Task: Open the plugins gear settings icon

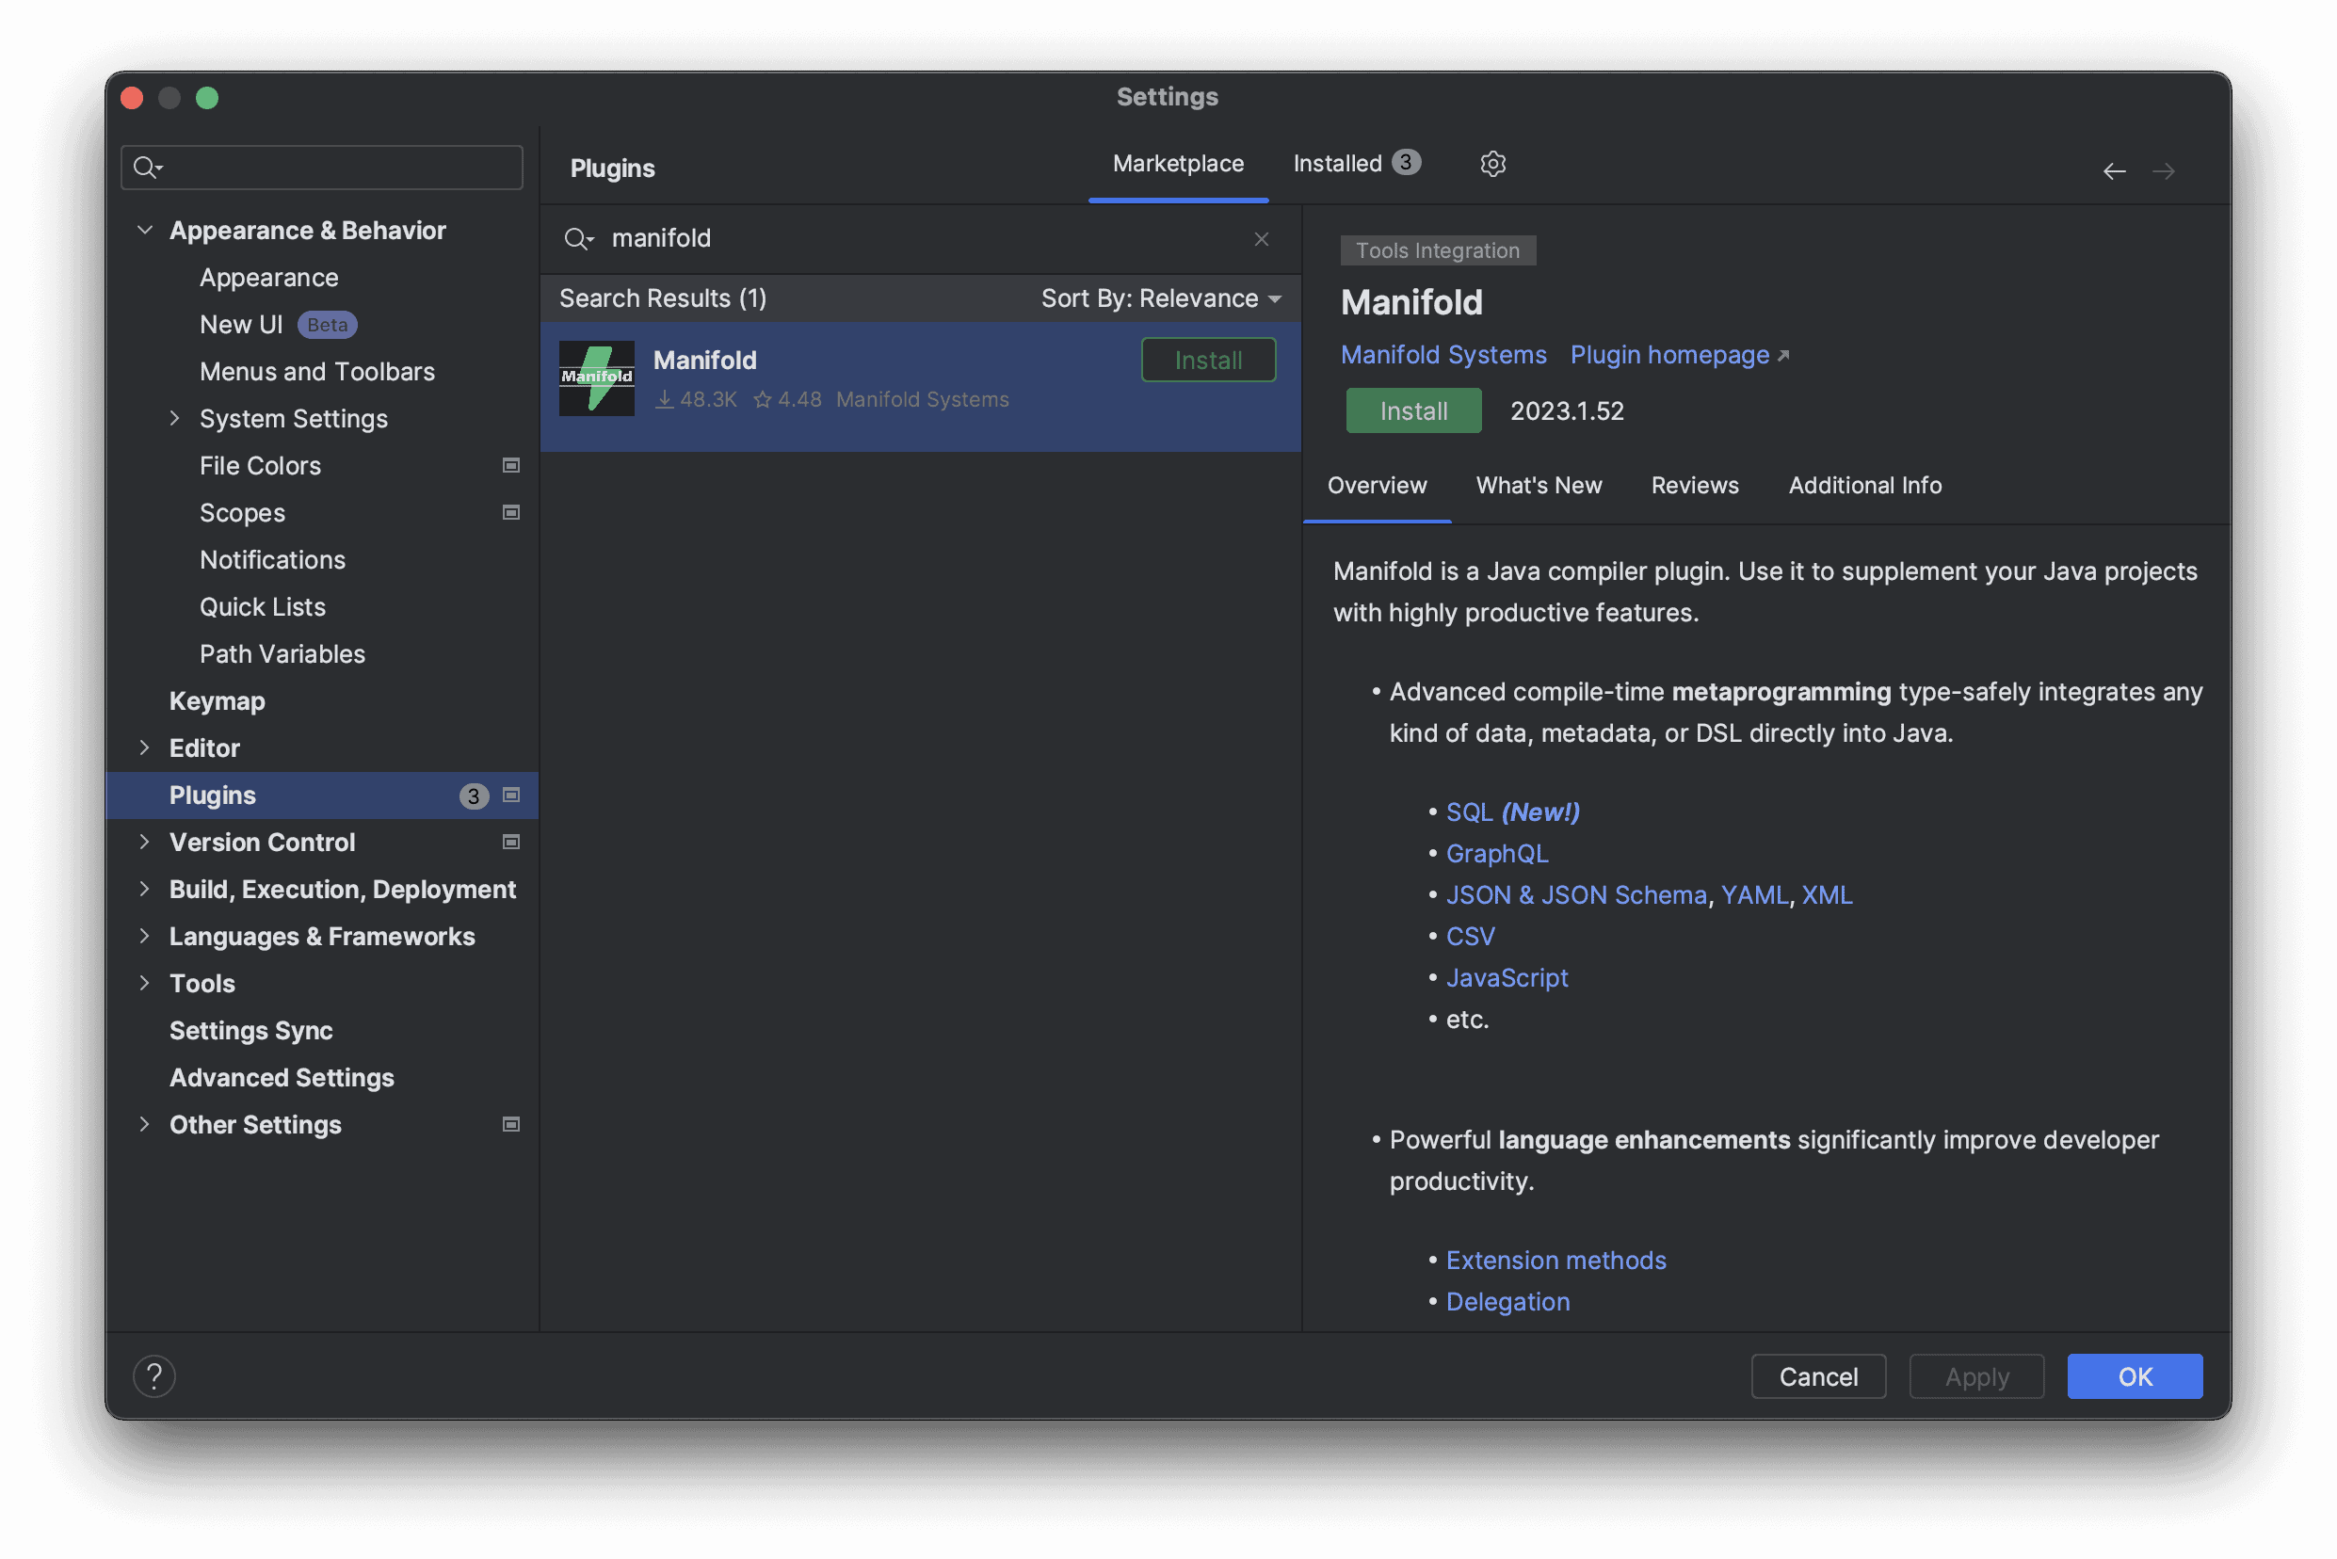Action: tap(1491, 163)
